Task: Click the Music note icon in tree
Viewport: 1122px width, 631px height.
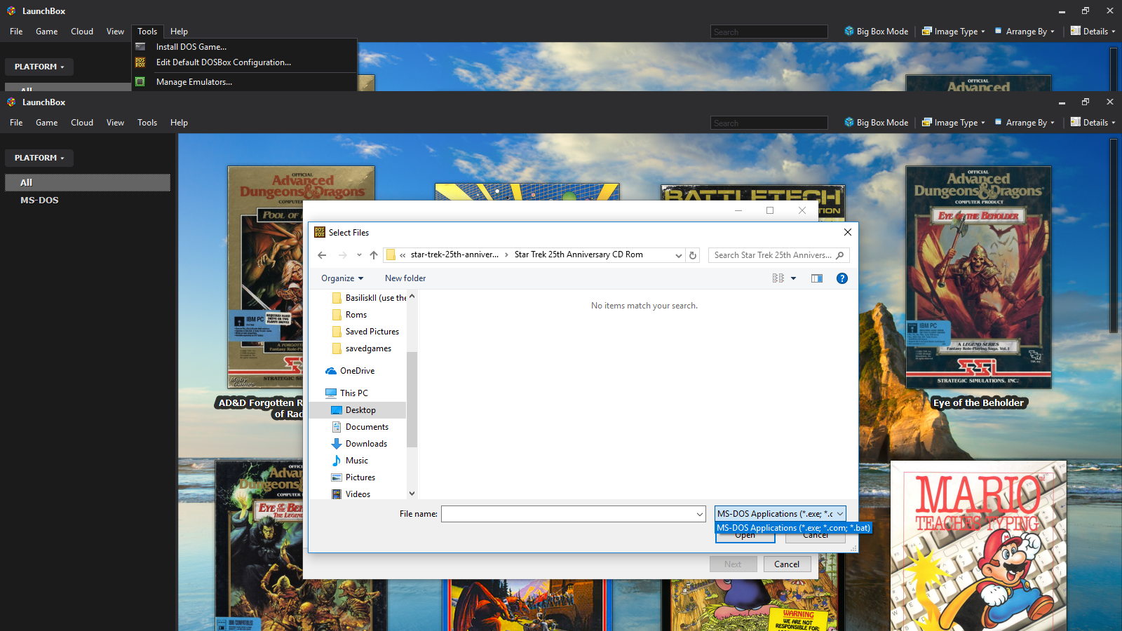Action: (337, 461)
